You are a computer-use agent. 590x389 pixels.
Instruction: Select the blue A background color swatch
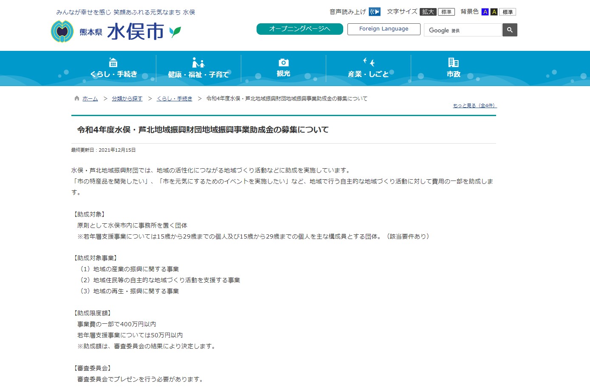[x=485, y=11]
